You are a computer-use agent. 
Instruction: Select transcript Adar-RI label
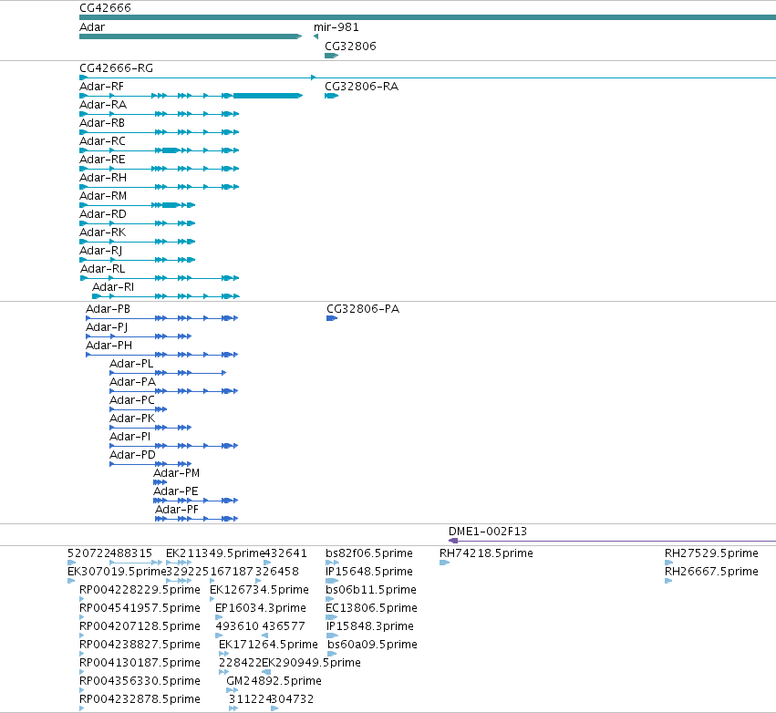coord(113,287)
